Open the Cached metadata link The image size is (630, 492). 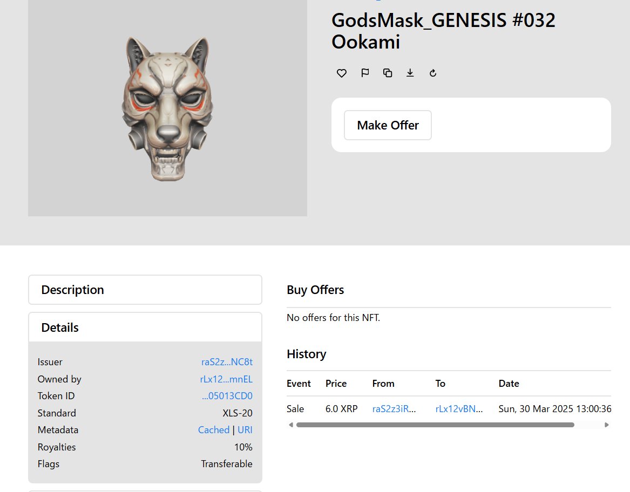[x=214, y=430]
